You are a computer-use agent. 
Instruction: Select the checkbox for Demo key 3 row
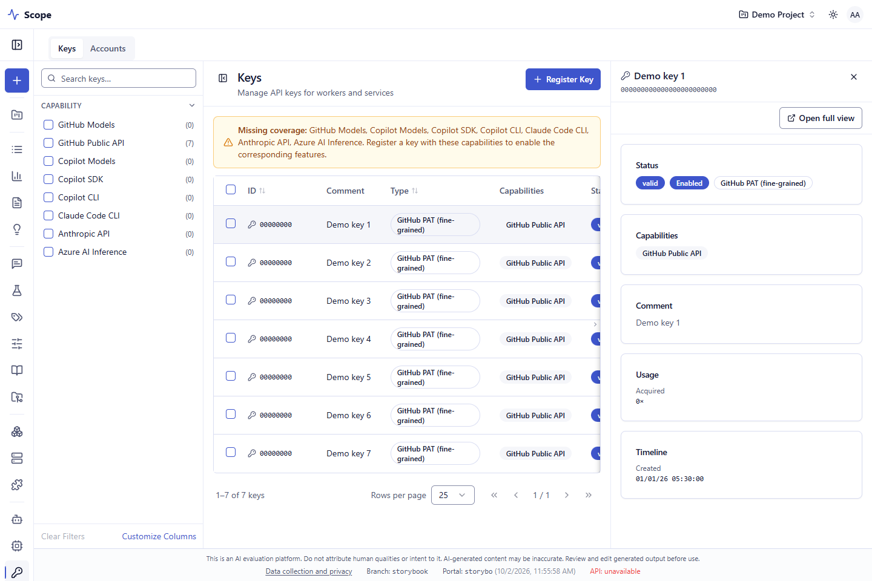231,300
